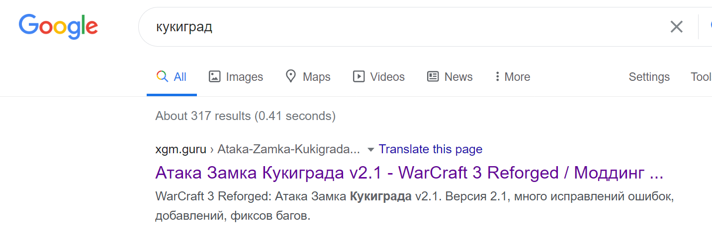The height and width of the screenshot is (243, 712).
Task: Expand the More search categories menu
Action: coord(513,77)
